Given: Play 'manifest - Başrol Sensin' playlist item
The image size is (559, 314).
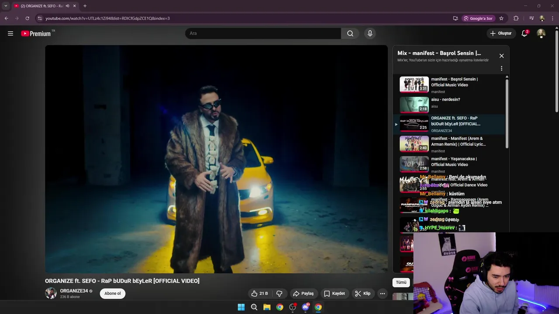Looking at the screenshot, I should [450, 85].
